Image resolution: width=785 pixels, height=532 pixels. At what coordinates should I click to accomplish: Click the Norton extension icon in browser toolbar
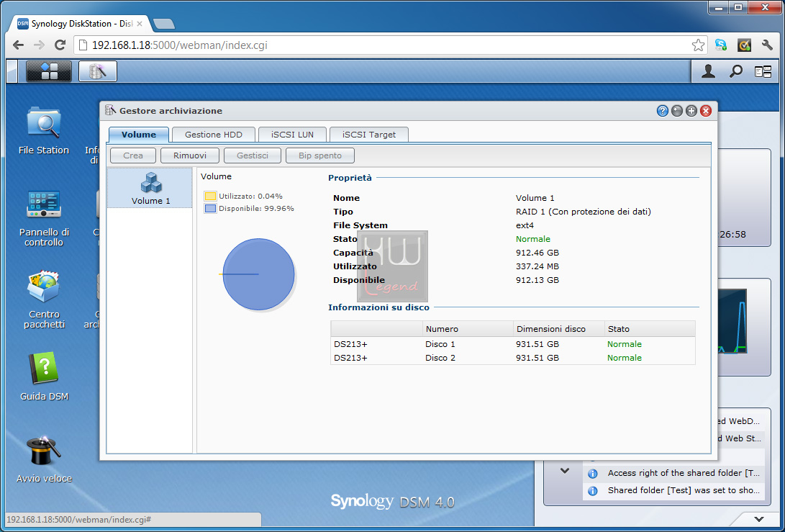tap(744, 45)
